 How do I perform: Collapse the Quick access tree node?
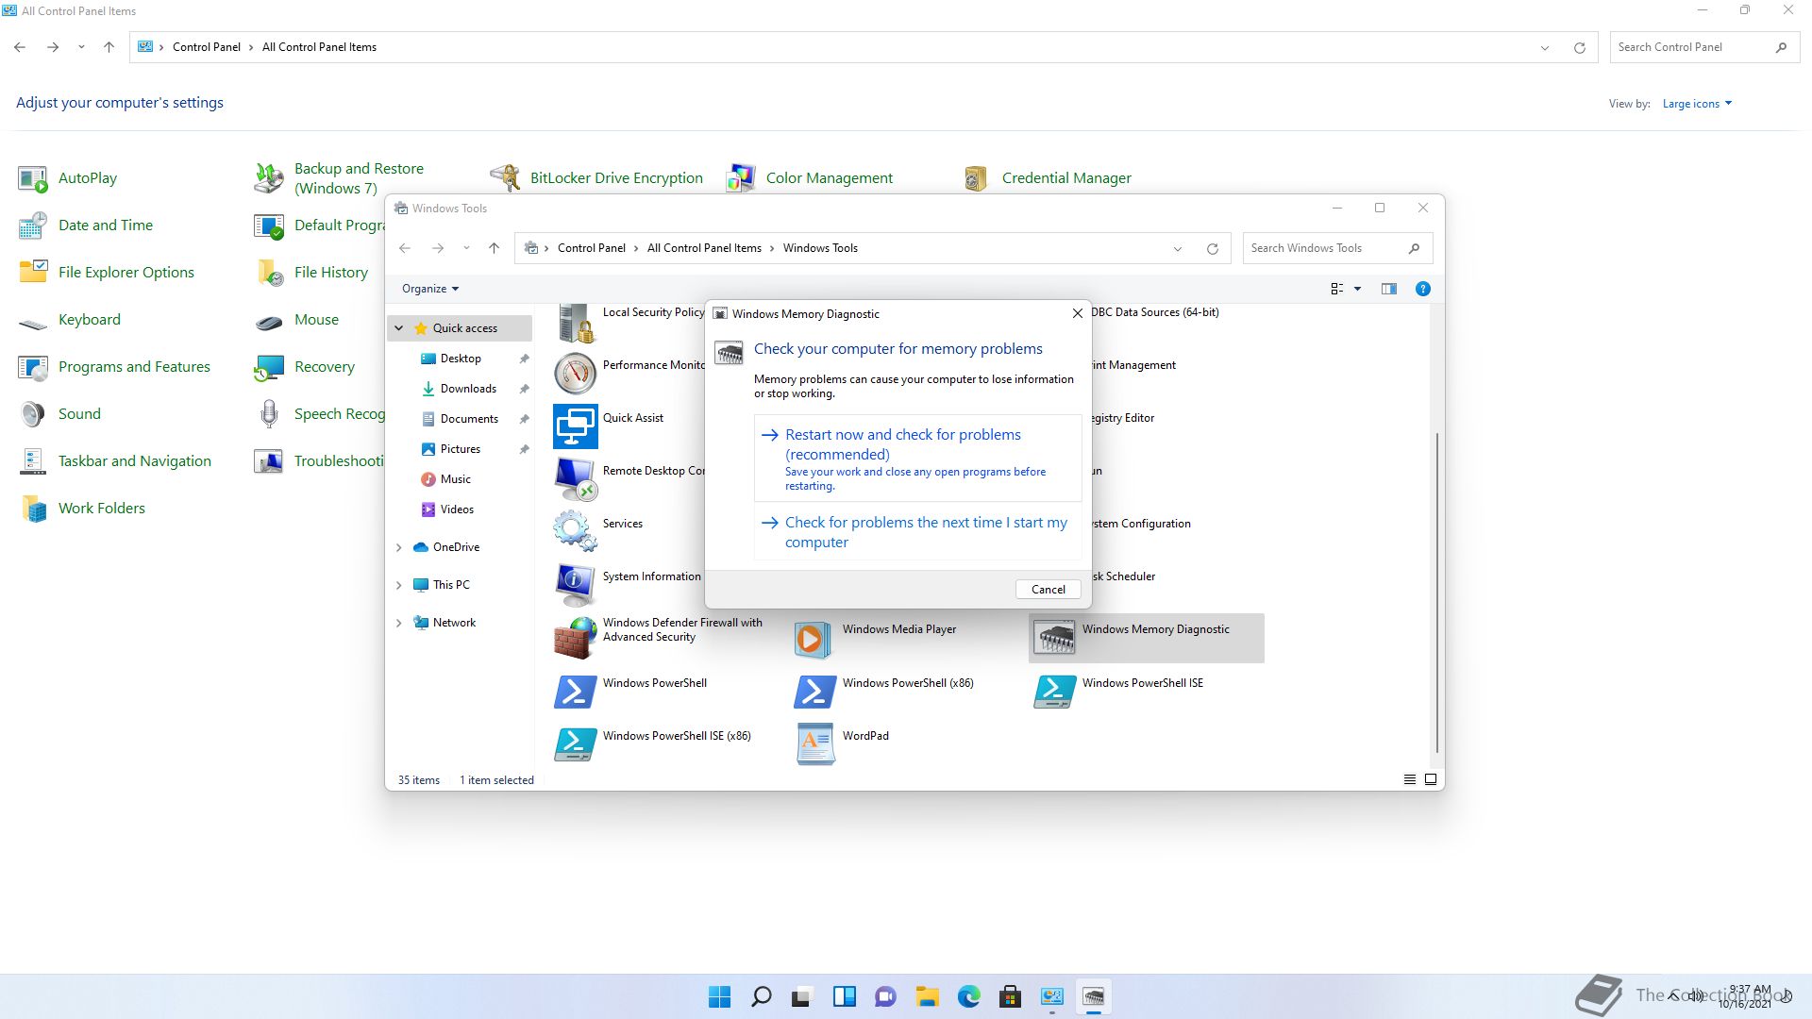tap(398, 328)
